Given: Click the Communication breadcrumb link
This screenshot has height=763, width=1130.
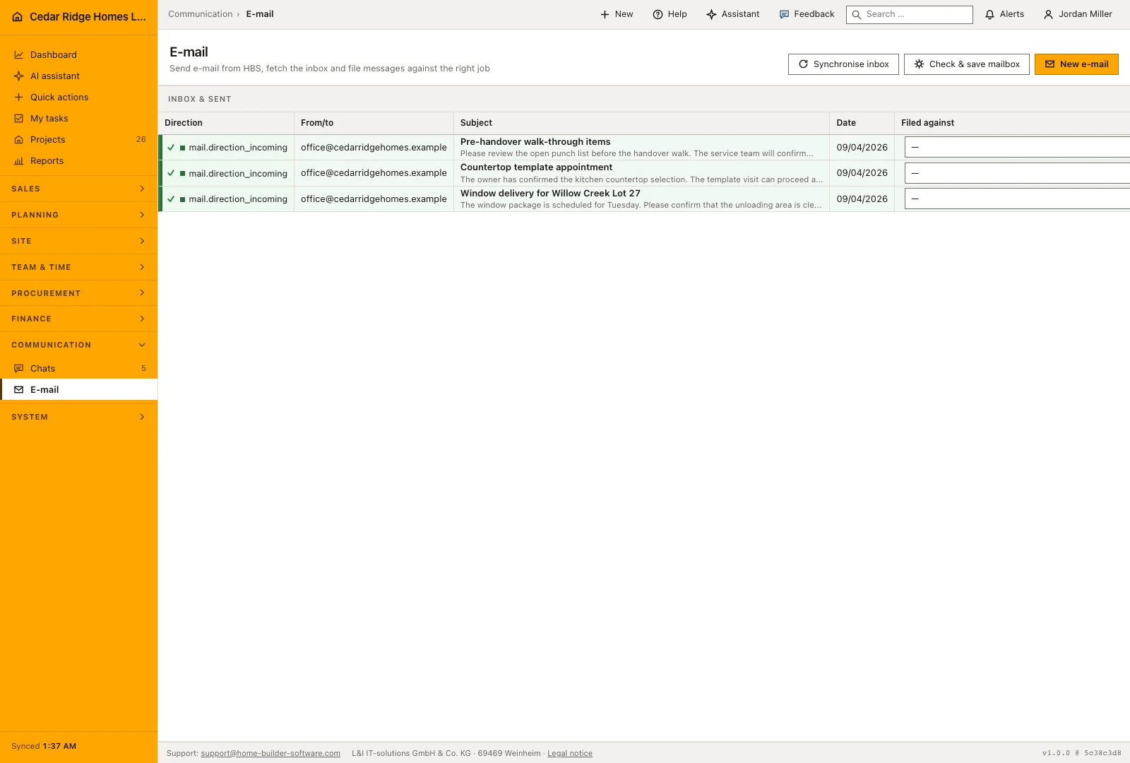Looking at the screenshot, I should click(x=200, y=14).
